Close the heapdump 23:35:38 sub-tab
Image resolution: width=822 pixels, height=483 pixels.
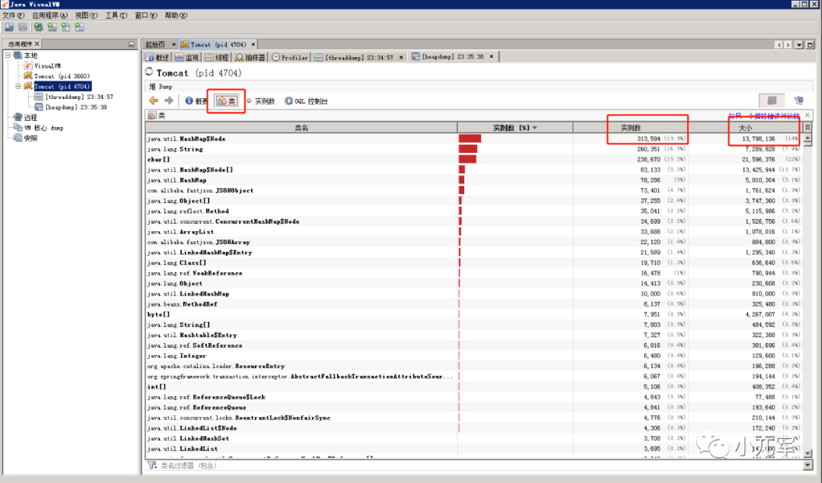(x=491, y=56)
